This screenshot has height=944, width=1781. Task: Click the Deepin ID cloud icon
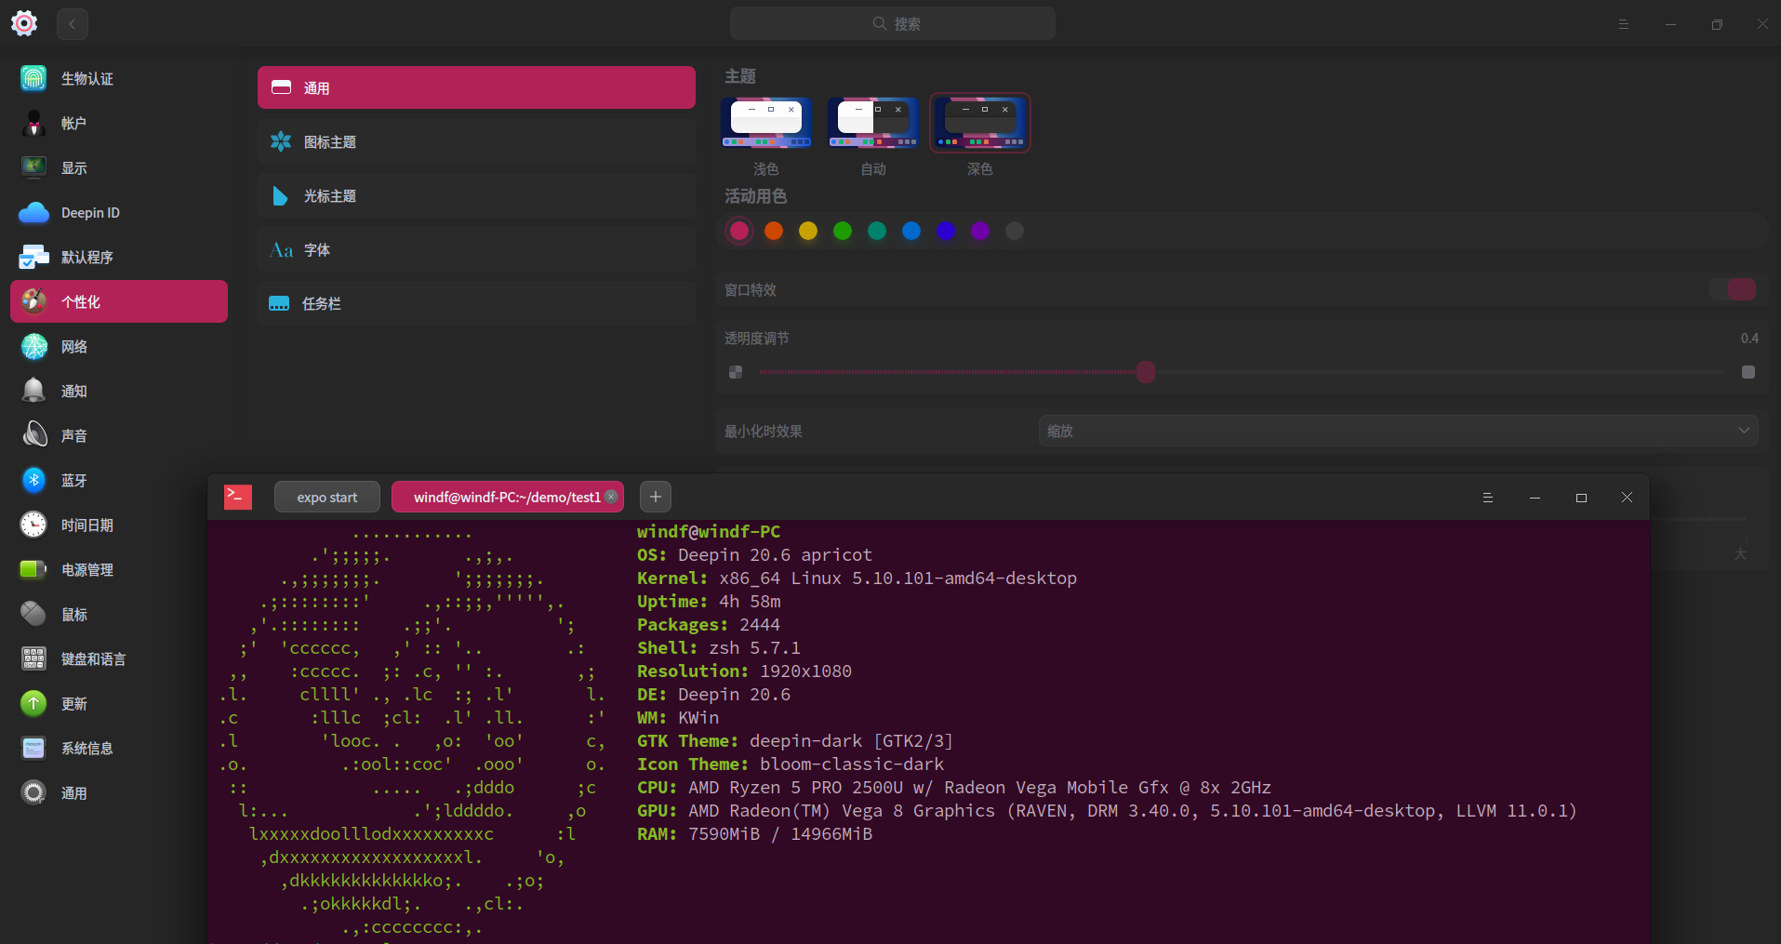(x=33, y=213)
